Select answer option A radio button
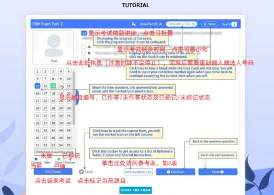The width and height of the screenshot is (274, 195). click(x=84, y=47)
